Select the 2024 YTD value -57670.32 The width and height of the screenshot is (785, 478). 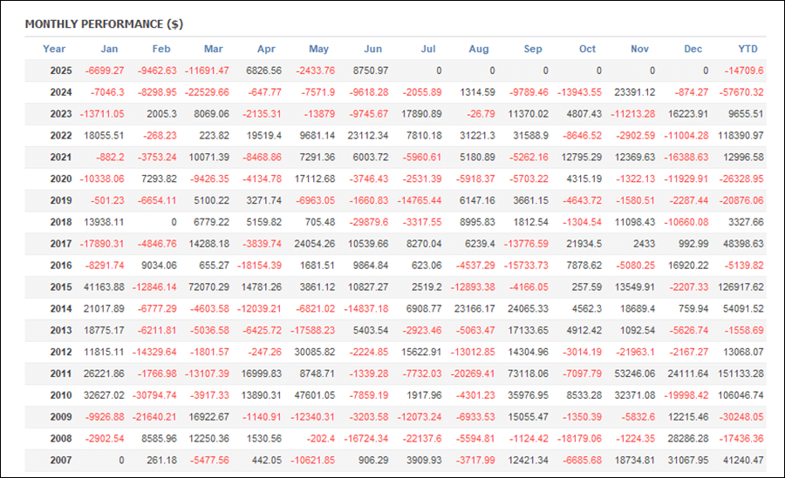pos(741,92)
